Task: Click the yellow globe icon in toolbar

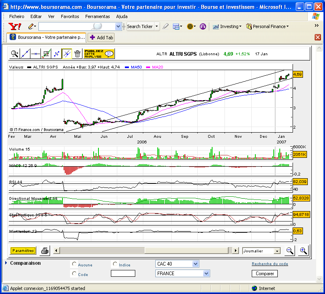Action: (x=191, y=26)
